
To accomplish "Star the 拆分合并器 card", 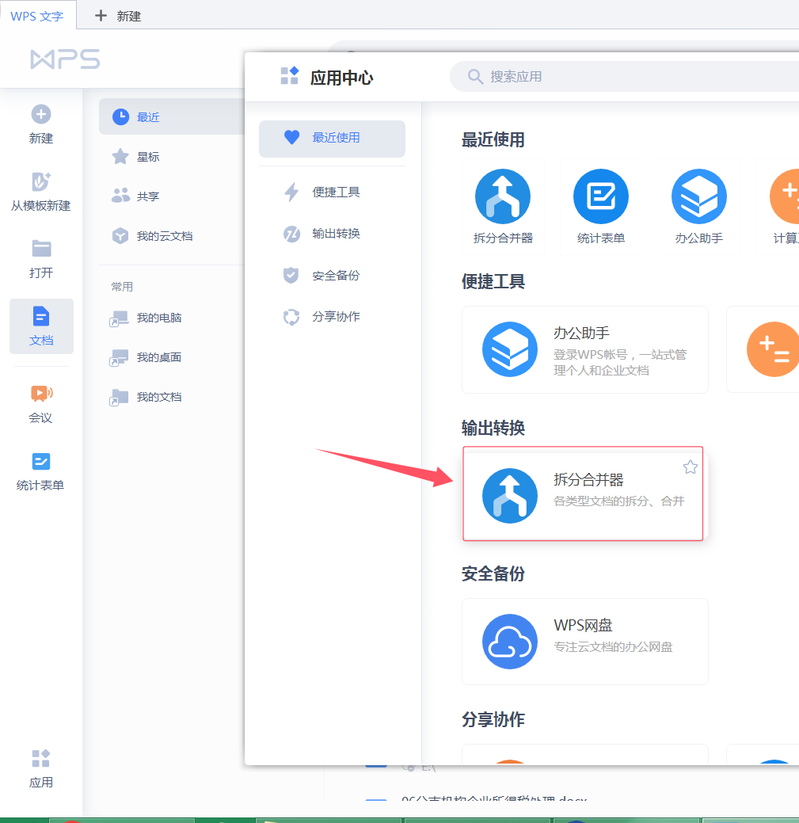I will click(x=691, y=467).
